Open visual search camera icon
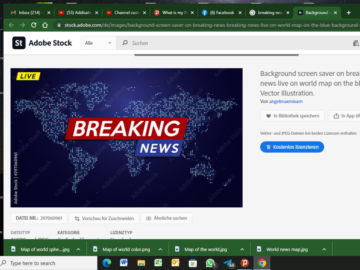Image resolution: width=360 pixels, height=270 pixels. 356,43
